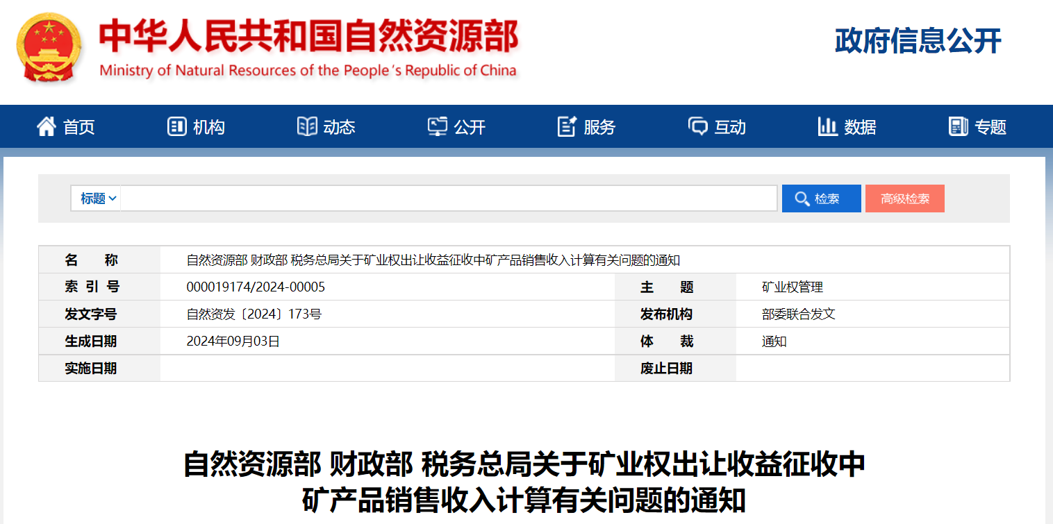
Task: Click the 机构 organization icon
Action: pyautogui.click(x=176, y=126)
